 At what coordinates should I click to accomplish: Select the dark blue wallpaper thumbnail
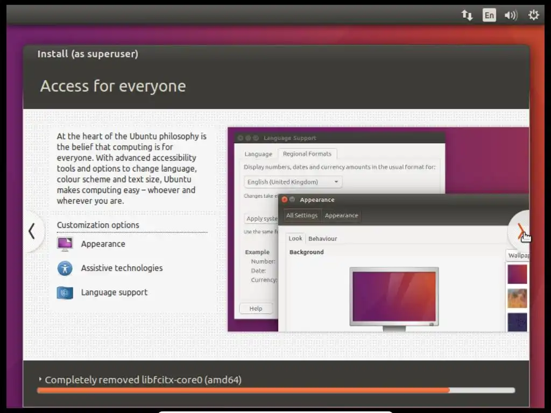coord(517,322)
